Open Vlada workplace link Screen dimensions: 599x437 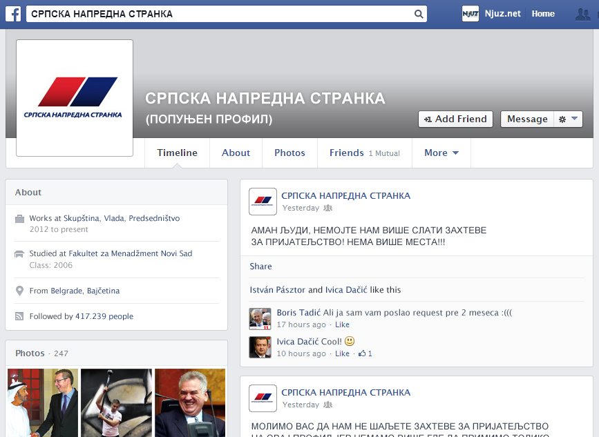114,218
